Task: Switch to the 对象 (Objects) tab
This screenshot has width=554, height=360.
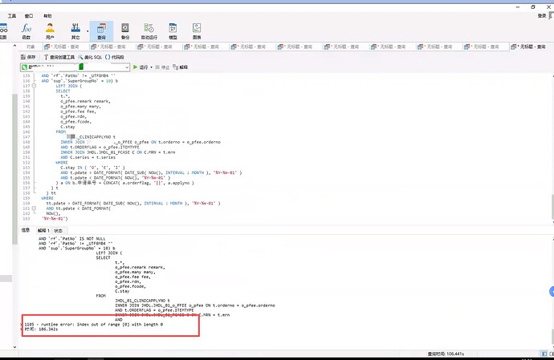Action: click(31, 47)
